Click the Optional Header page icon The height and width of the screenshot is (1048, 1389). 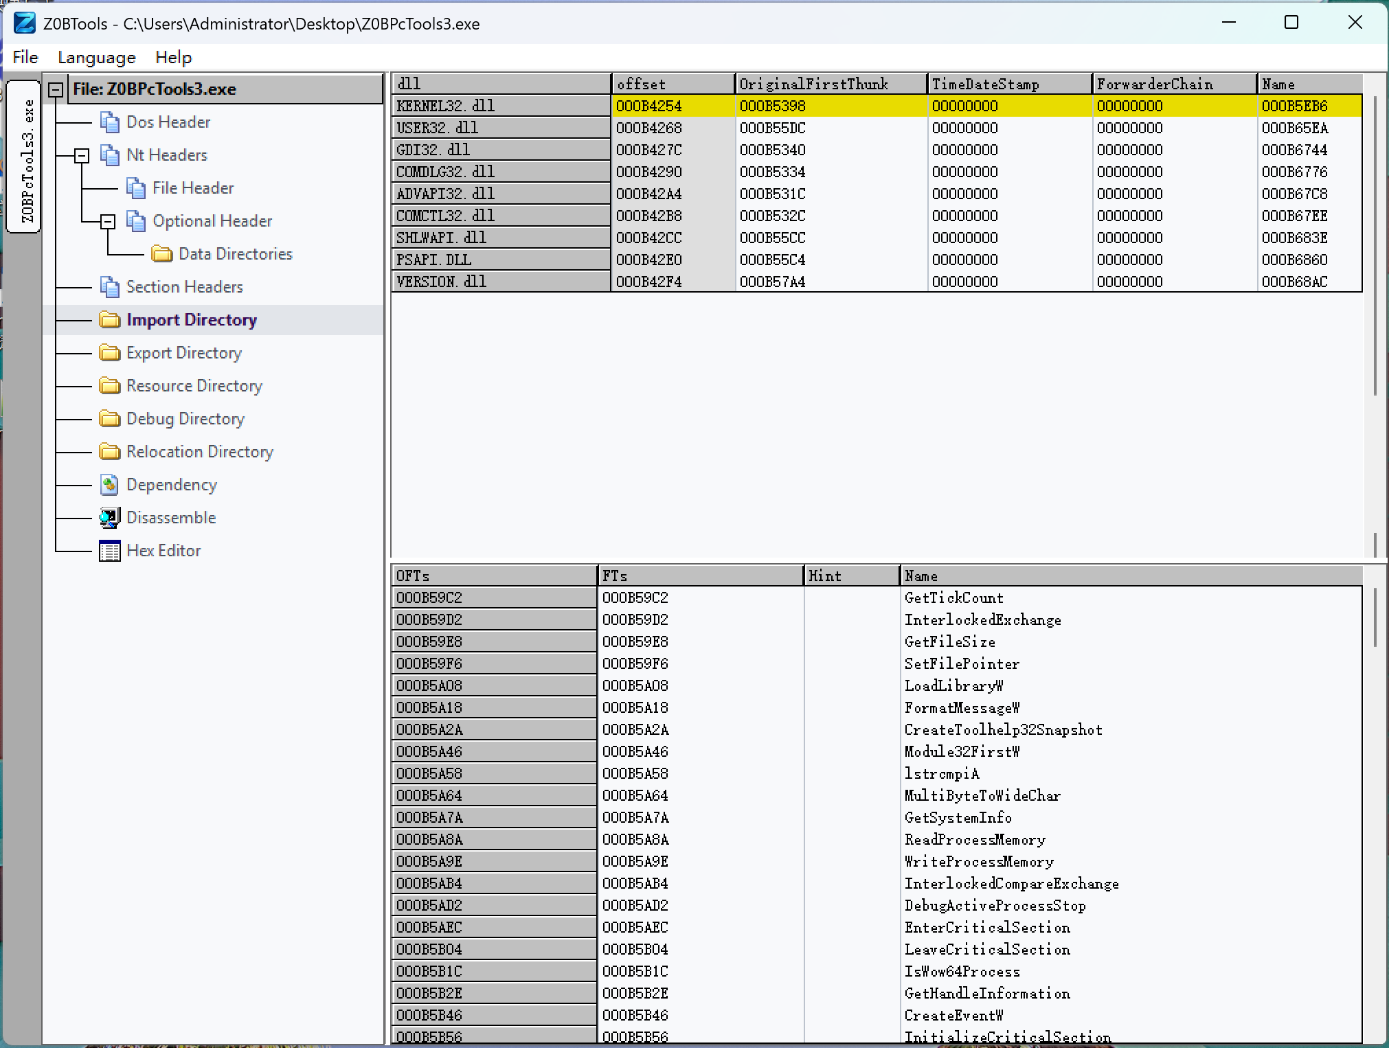(x=136, y=221)
